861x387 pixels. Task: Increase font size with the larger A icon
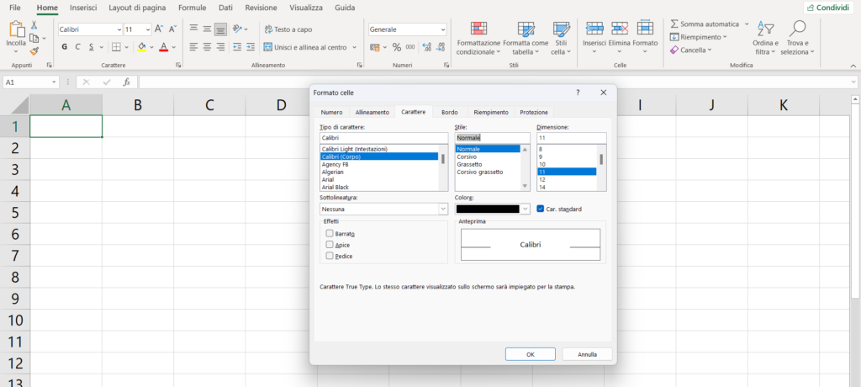pos(159,29)
